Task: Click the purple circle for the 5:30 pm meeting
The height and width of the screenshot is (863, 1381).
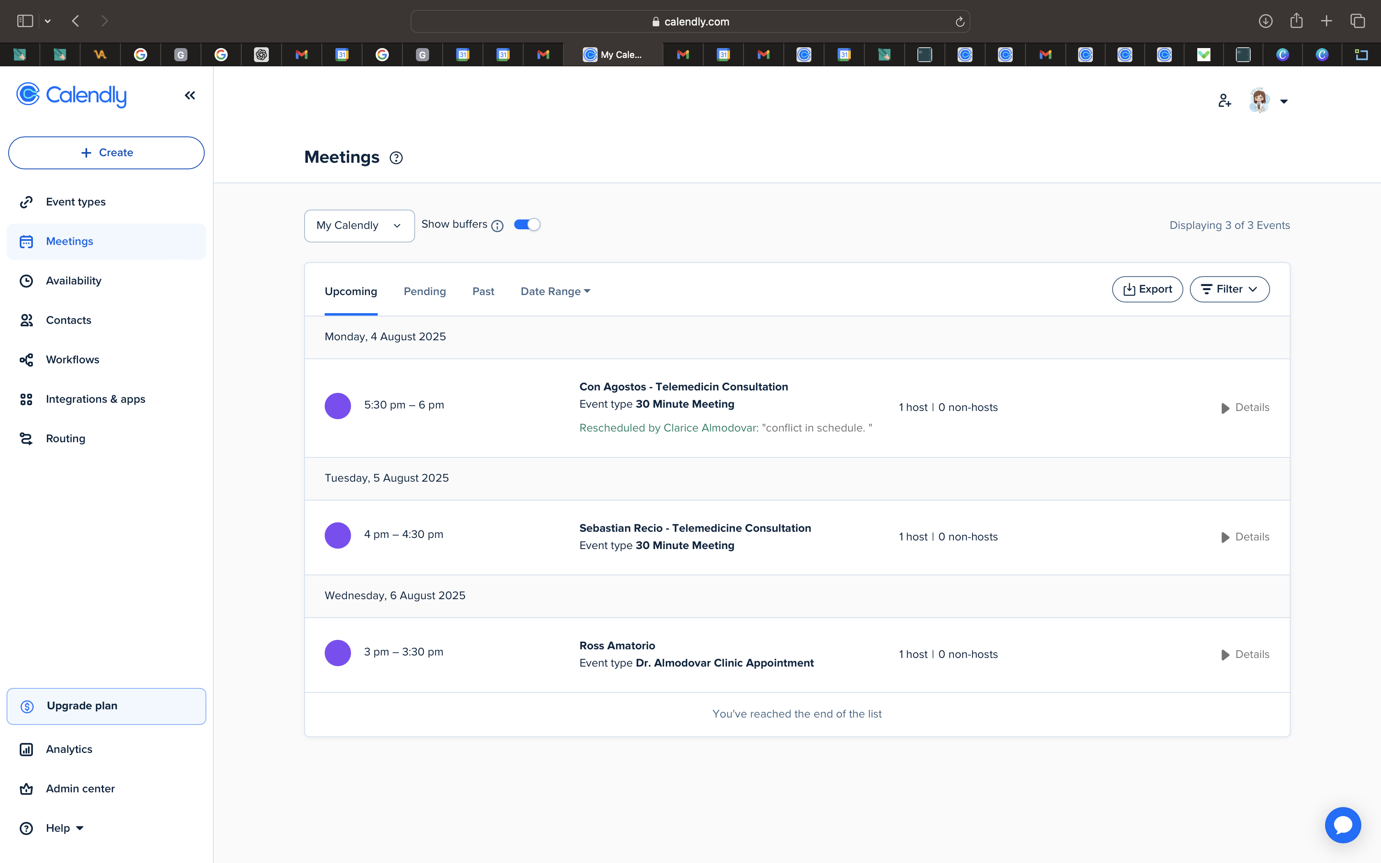Action: point(338,406)
